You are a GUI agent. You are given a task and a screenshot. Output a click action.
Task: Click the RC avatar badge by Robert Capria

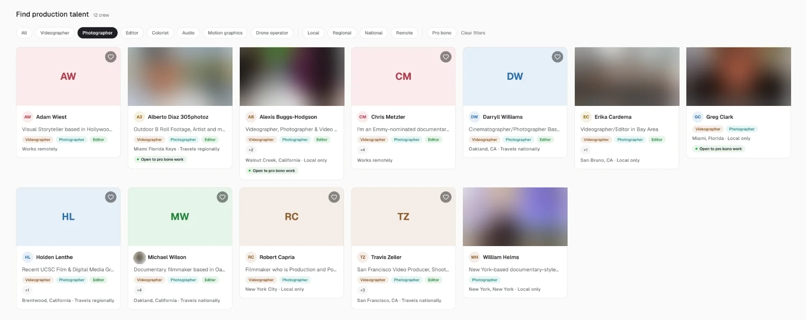coord(251,257)
